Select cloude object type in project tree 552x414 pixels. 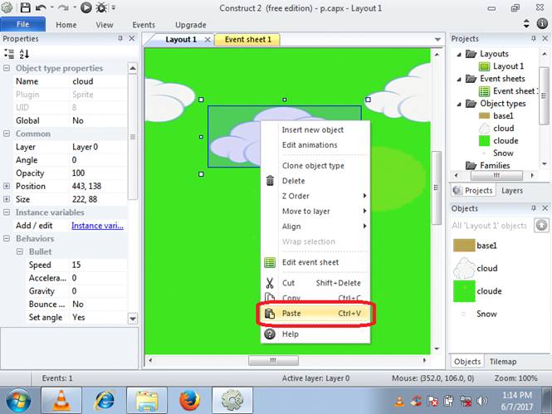pyautogui.click(x=499, y=141)
